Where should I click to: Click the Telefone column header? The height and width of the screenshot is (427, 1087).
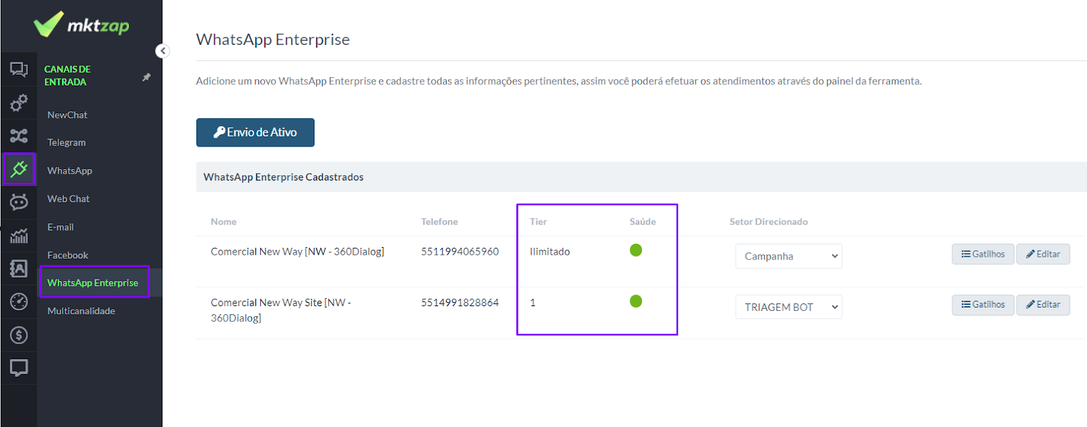440,222
